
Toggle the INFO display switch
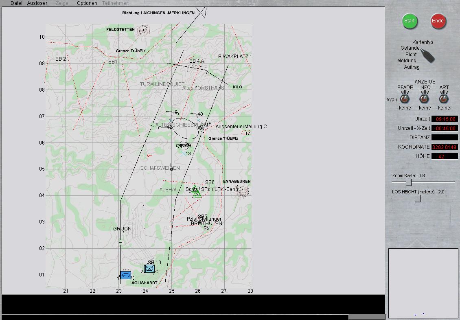pyautogui.click(x=424, y=99)
